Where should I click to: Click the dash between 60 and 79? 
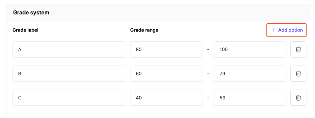point(208,74)
